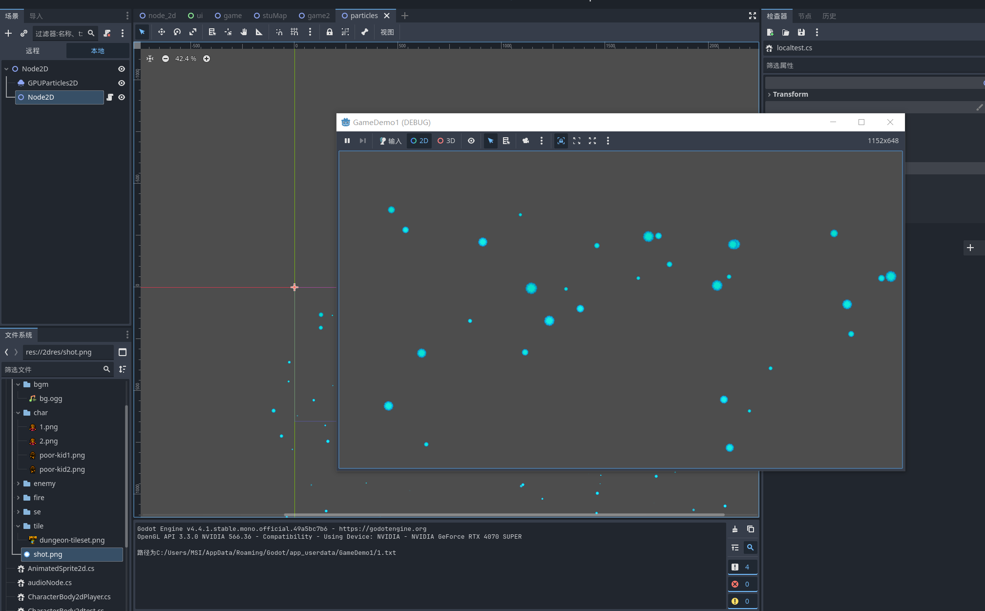Select the Ruler Mode tool
Viewport: 985px width, 611px height.
click(x=259, y=32)
